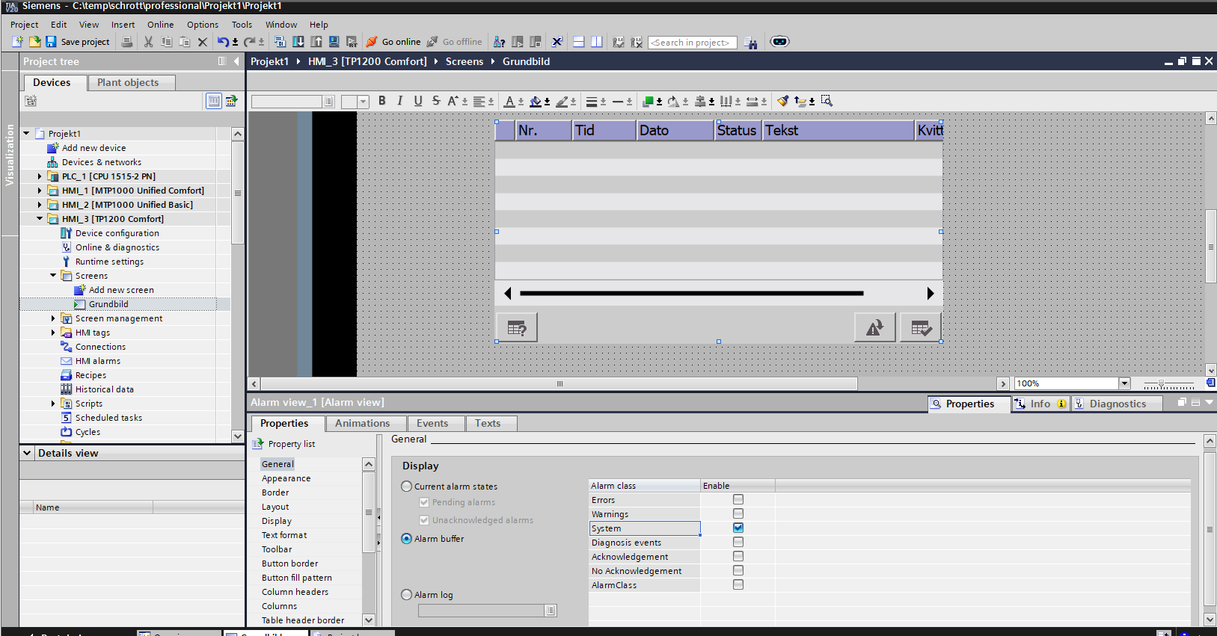Screen dimensions: 1217x636
Task: Open the zoom level 100% dropdown
Action: [1123, 383]
